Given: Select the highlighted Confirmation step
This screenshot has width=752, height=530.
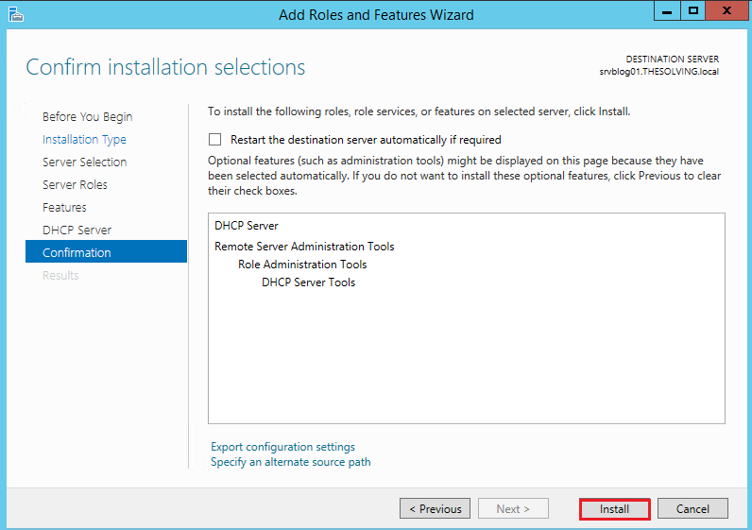Looking at the screenshot, I should tap(77, 253).
